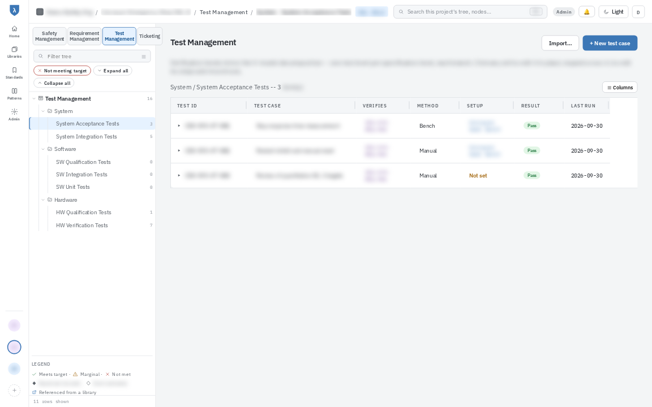Viewport: 652px width, 407px height.
Task: Collapse the Hardware folder
Action: point(43,200)
